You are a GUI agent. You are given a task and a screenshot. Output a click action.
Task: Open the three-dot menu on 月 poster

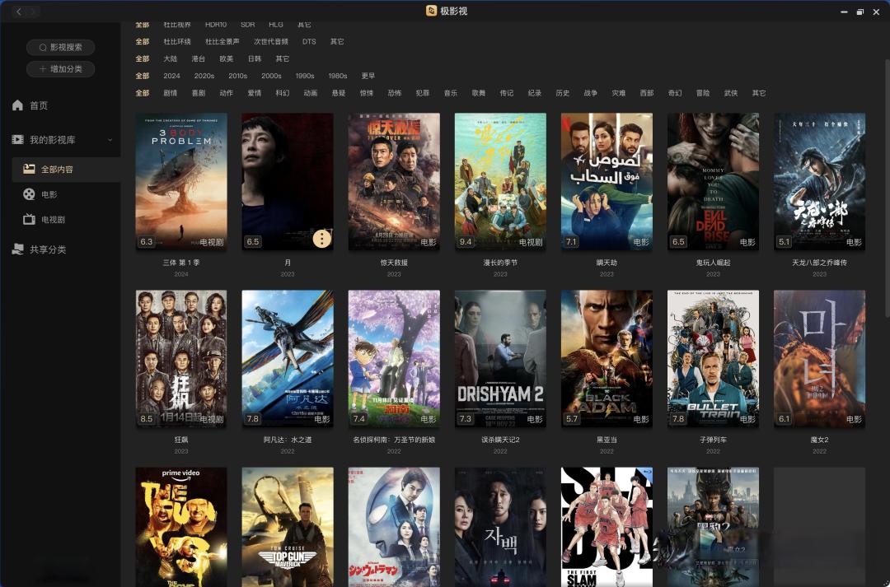click(x=322, y=239)
